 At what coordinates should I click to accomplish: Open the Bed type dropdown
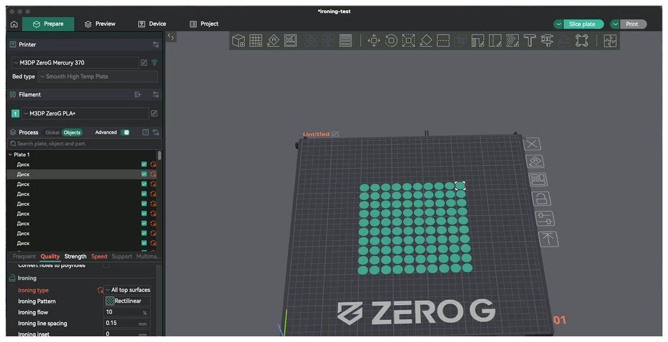(98, 77)
